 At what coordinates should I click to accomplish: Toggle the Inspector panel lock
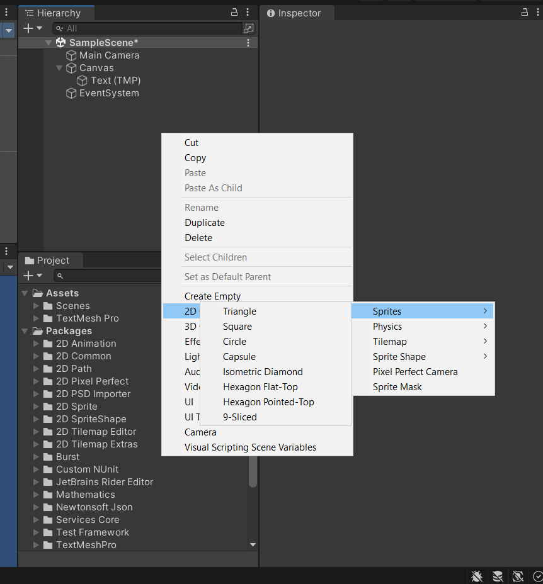coord(524,13)
